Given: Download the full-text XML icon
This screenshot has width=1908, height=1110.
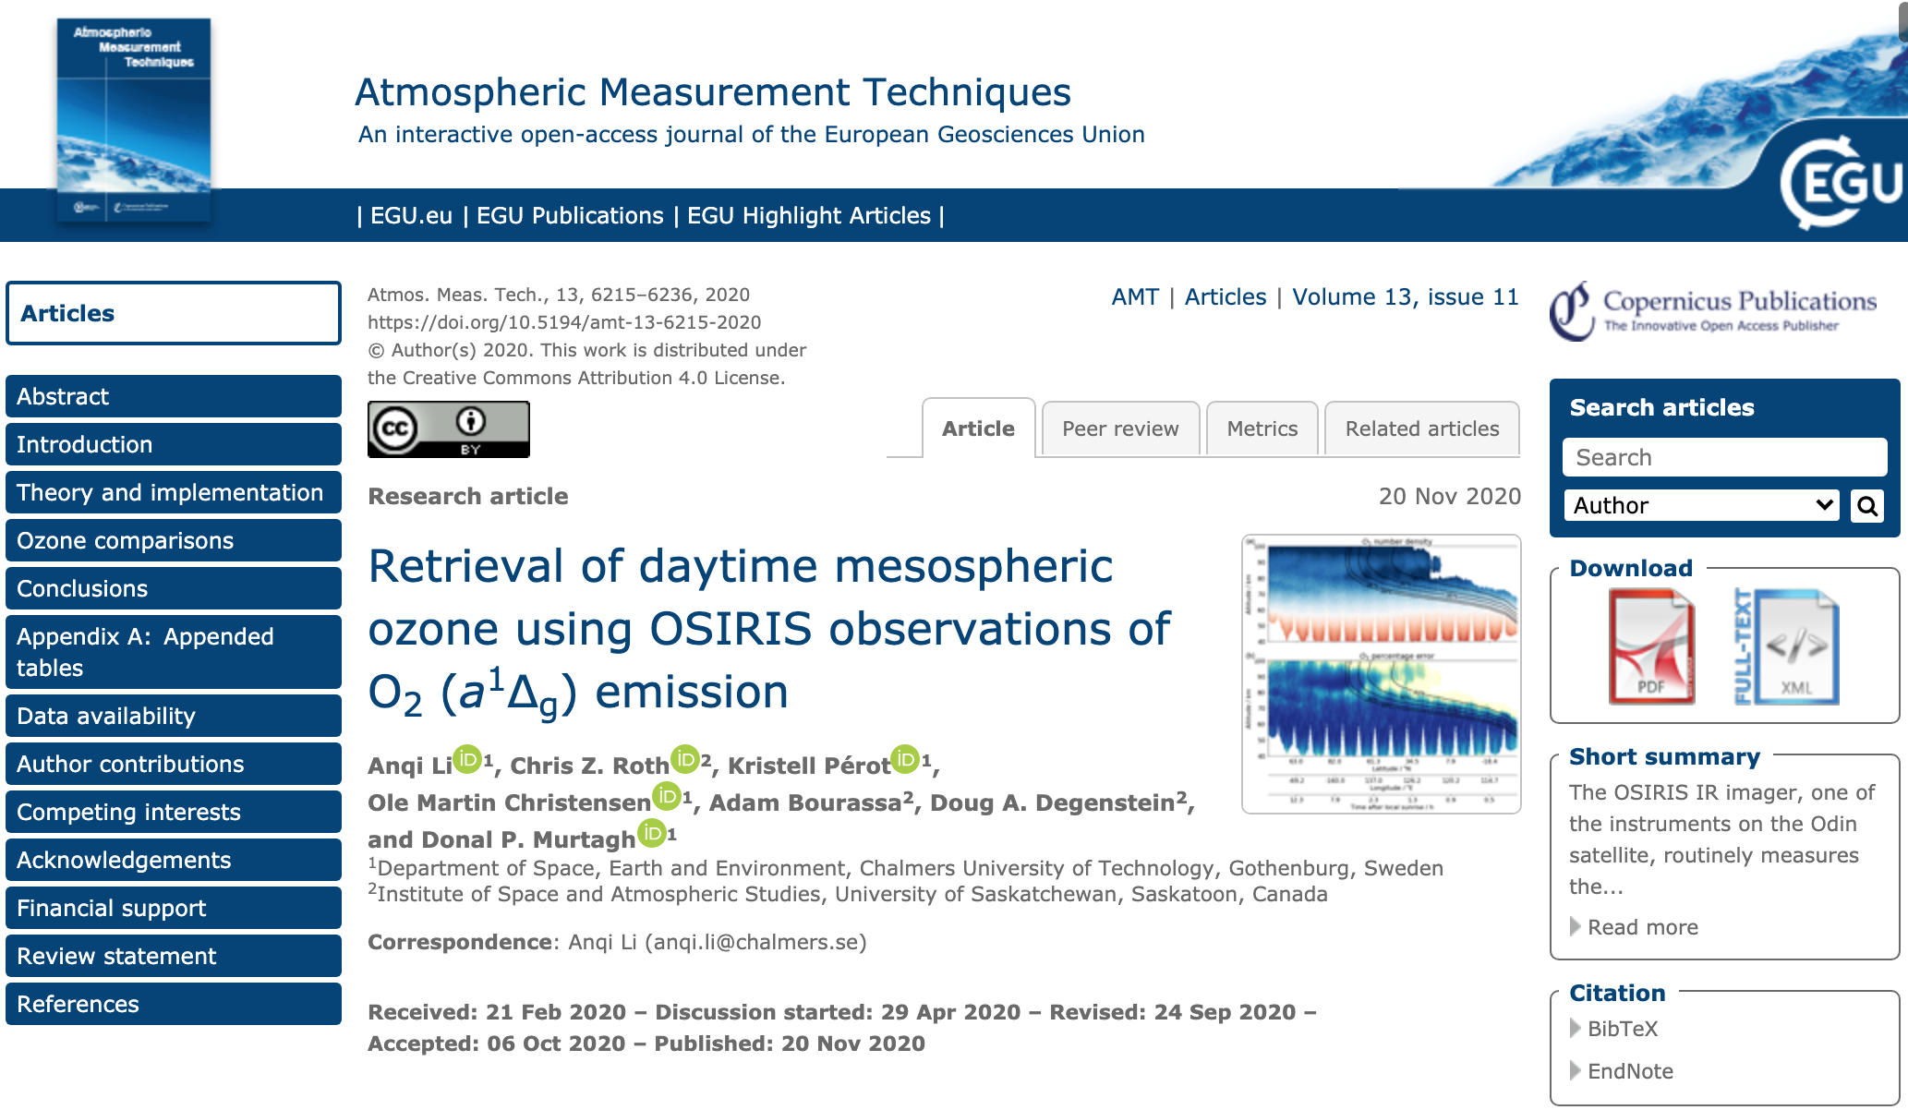Looking at the screenshot, I should click(1788, 648).
